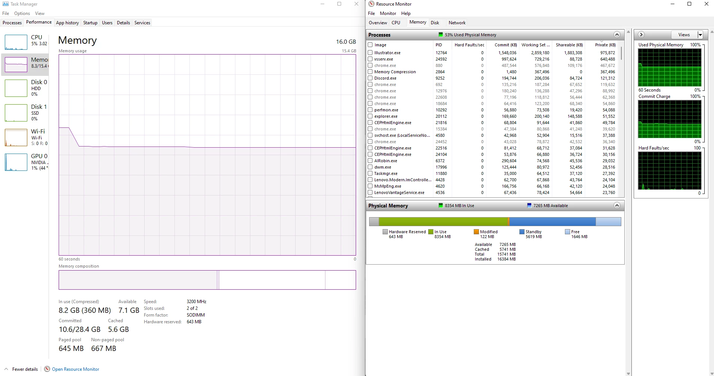Collapse the Processes section in Resource Monitor

[x=617, y=35]
